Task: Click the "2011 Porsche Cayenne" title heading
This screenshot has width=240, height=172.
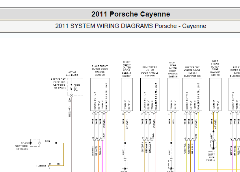Action: 131,14
